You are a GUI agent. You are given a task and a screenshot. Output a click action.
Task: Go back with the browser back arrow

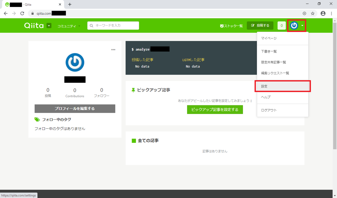point(6,13)
